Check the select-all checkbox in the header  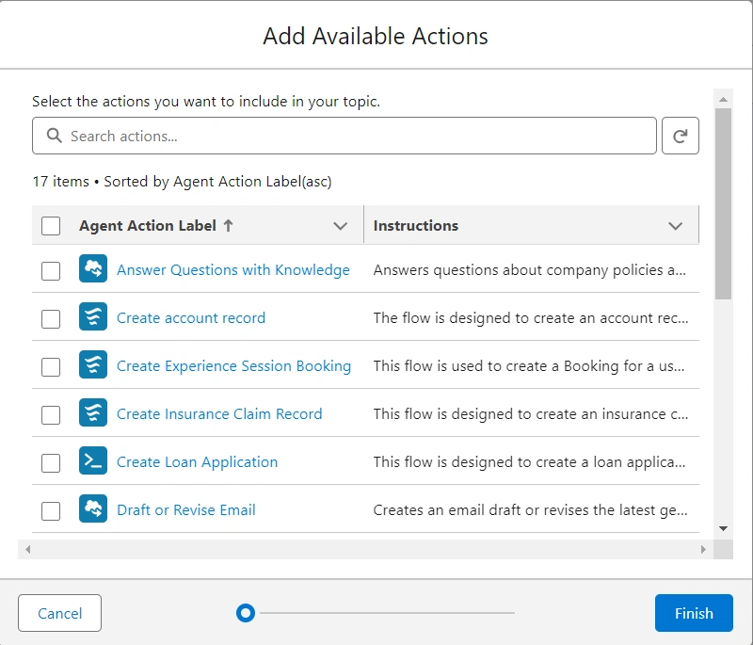coord(51,225)
